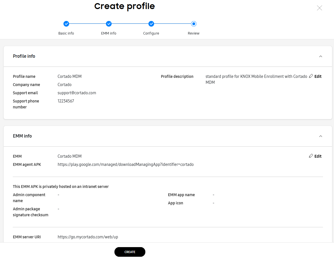
Task: Click the privately hosted intranet server note
Action: pos(61,187)
